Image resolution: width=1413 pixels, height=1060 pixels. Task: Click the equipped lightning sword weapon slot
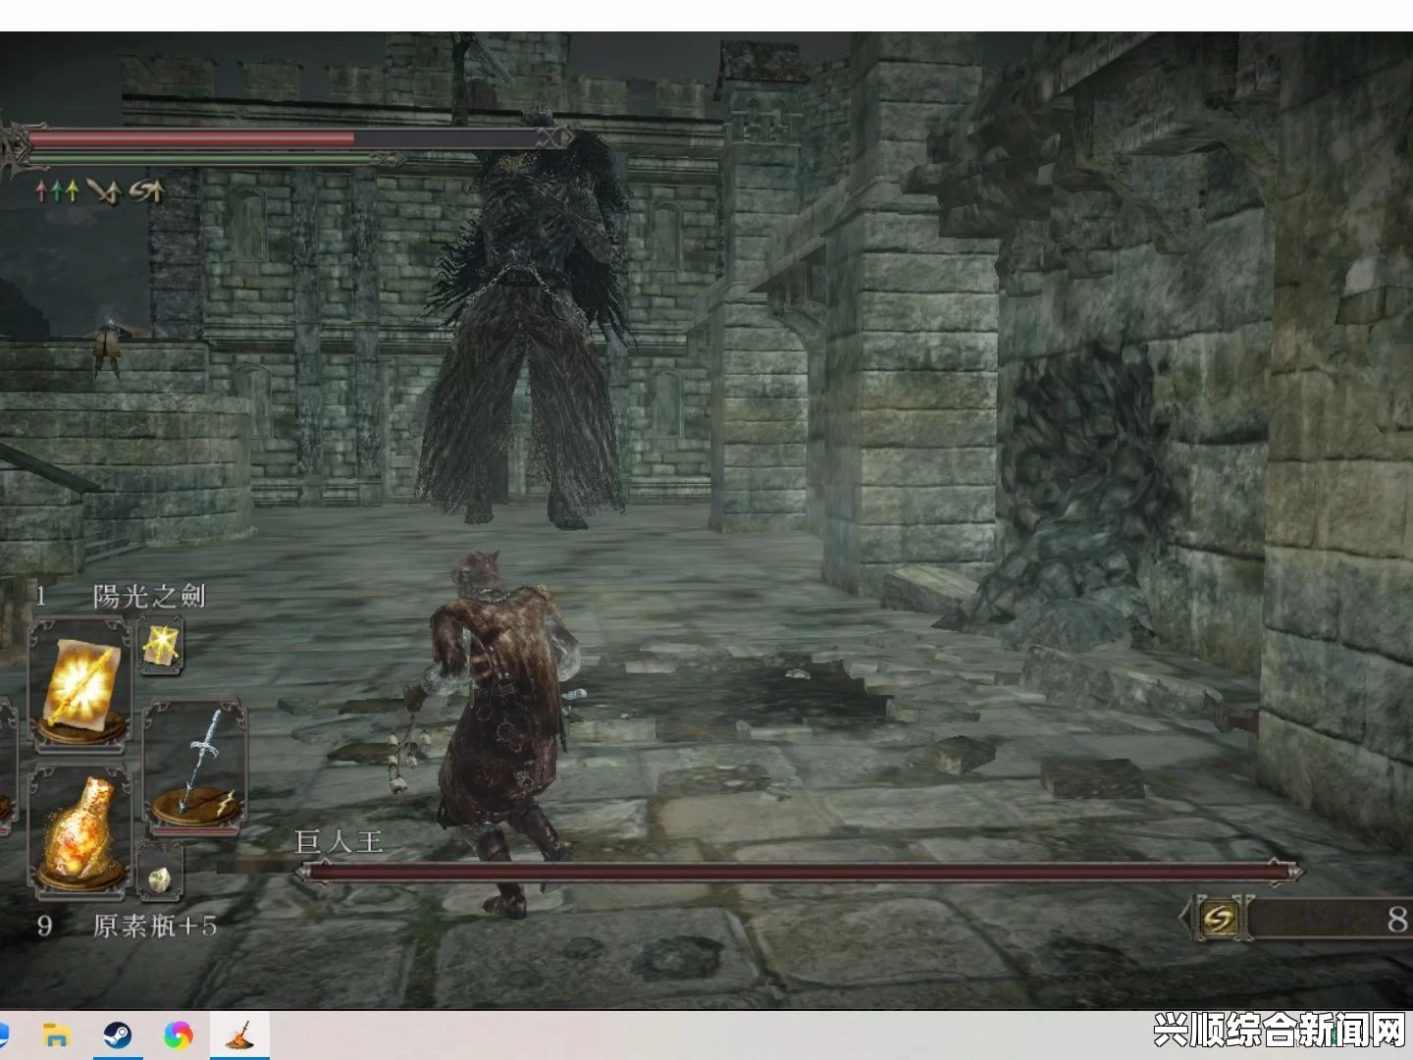pyautogui.click(x=195, y=766)
